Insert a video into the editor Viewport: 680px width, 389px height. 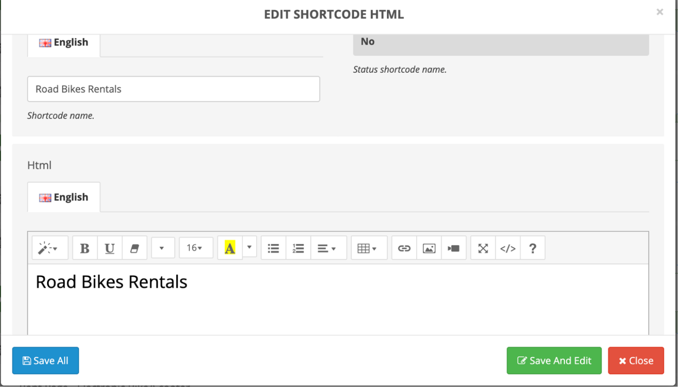(x=454, y=249)
